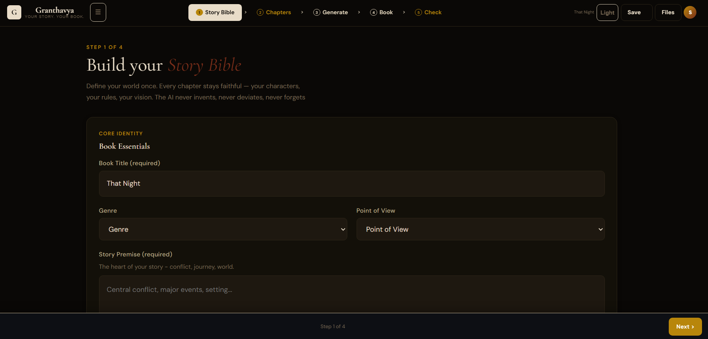Open the hamburger menu

pyautogui.click(x=98, y=12)
